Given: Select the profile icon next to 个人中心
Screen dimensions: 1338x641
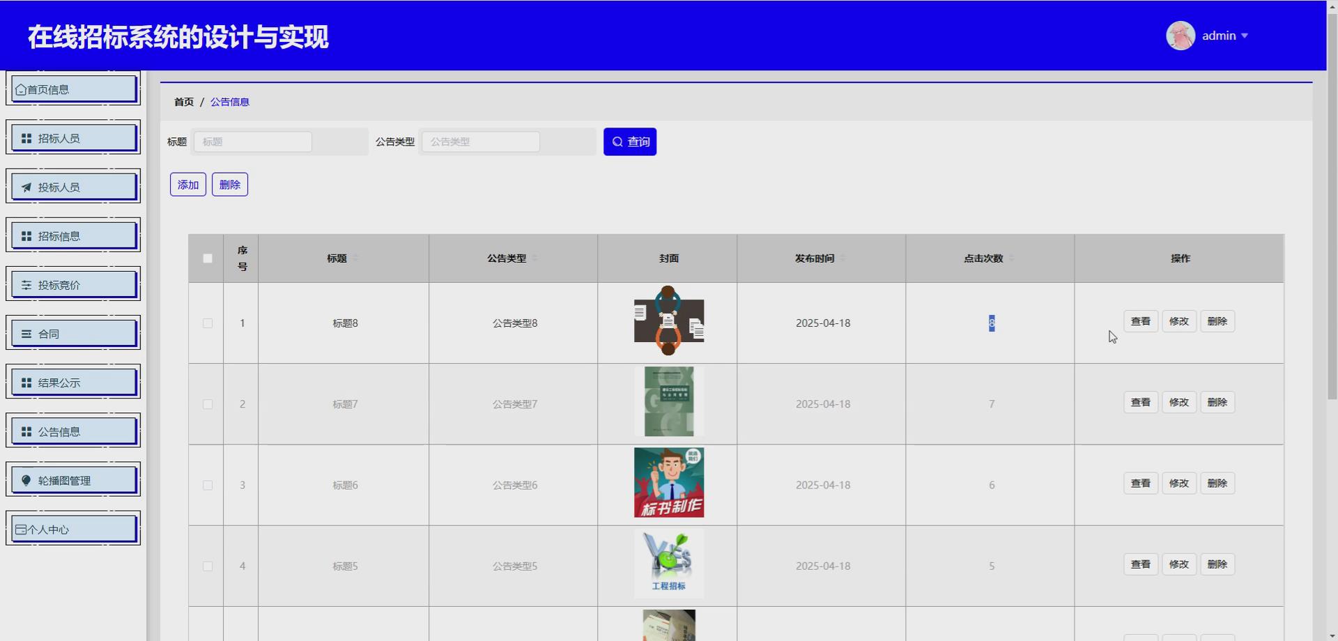Looking at the screenshot, I should pyautogui.click(x=21, y=529).
